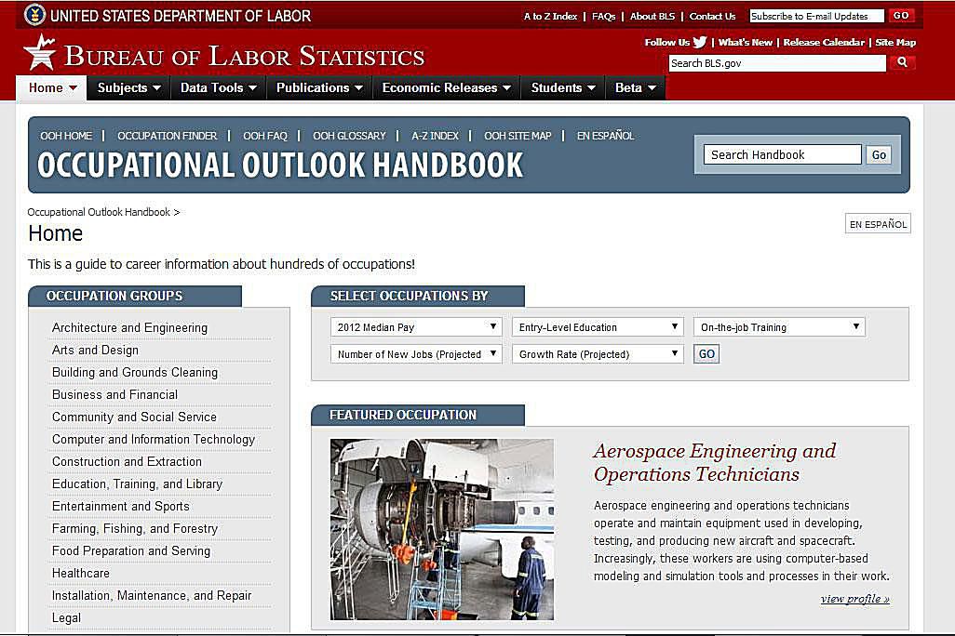Open Release Calendar link
955x636 pixels.
pos(824,42)
